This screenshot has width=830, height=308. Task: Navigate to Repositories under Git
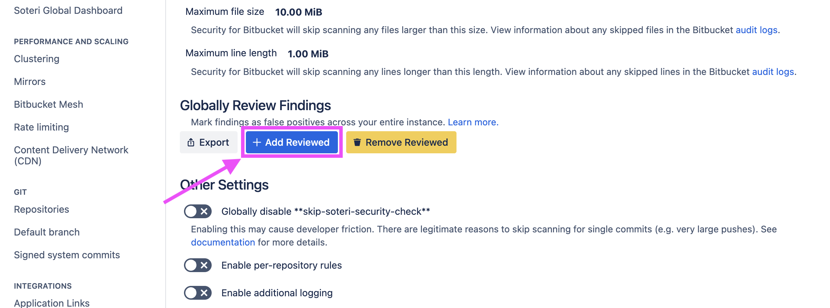point(41,210)
